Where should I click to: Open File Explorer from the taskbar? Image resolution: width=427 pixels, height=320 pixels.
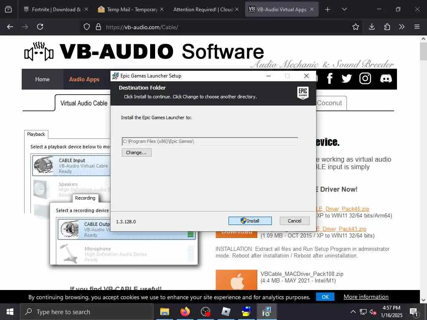tap(164, 312)
